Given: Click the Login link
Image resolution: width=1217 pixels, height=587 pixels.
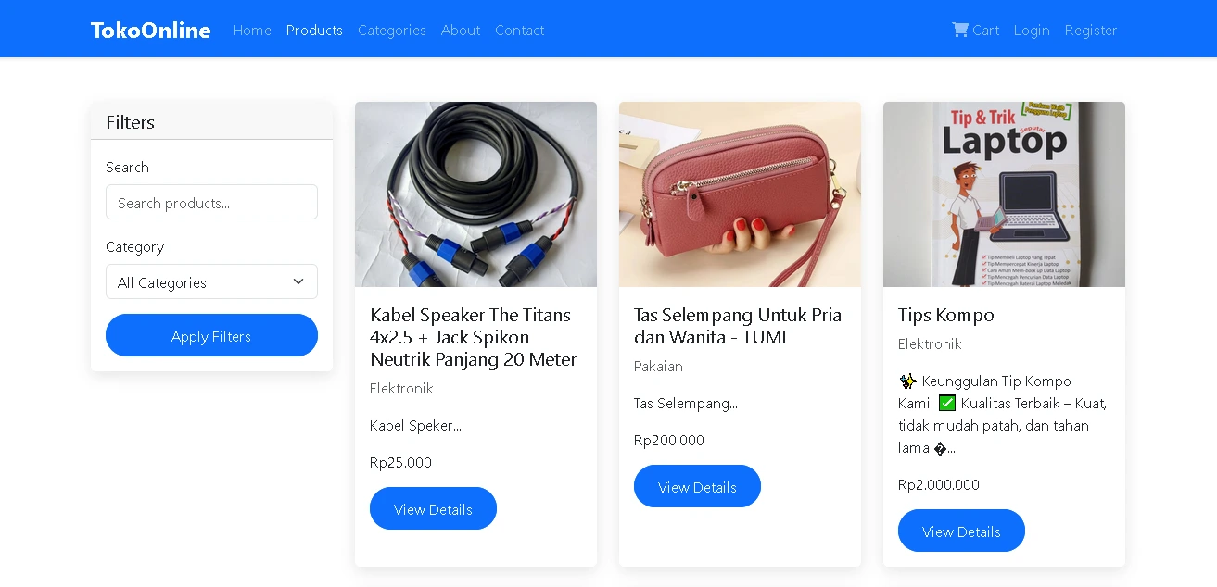Looking at the screenshot, I should pyautogui.click(x=1031, y=31).
